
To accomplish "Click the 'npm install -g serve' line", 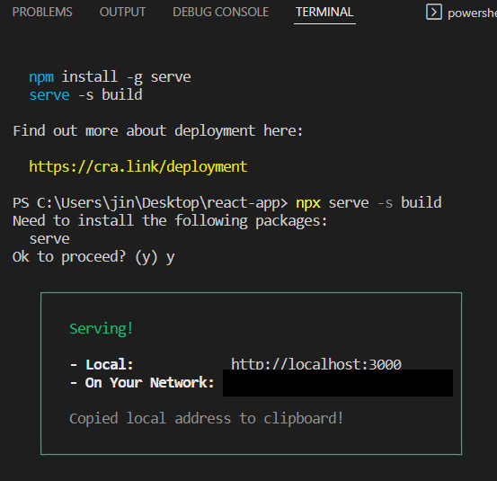I will click(110, 77).
